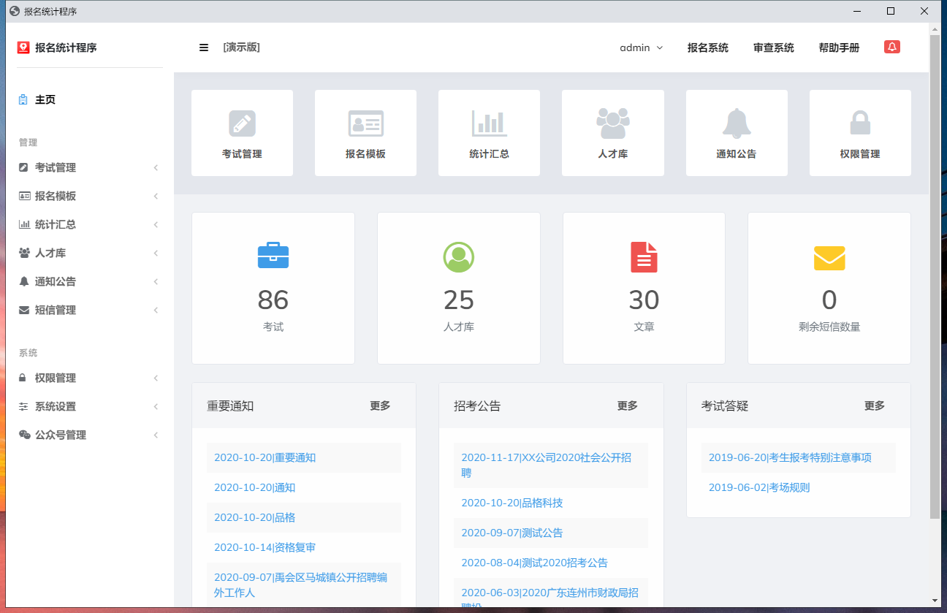Click the 30 文章 count number
Viewport: 947px width, 613px height.
coord(644,300)
